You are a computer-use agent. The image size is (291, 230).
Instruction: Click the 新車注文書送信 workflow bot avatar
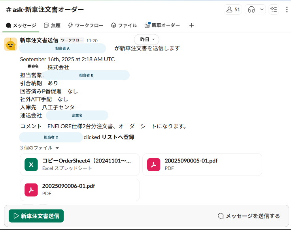(10, 44)
